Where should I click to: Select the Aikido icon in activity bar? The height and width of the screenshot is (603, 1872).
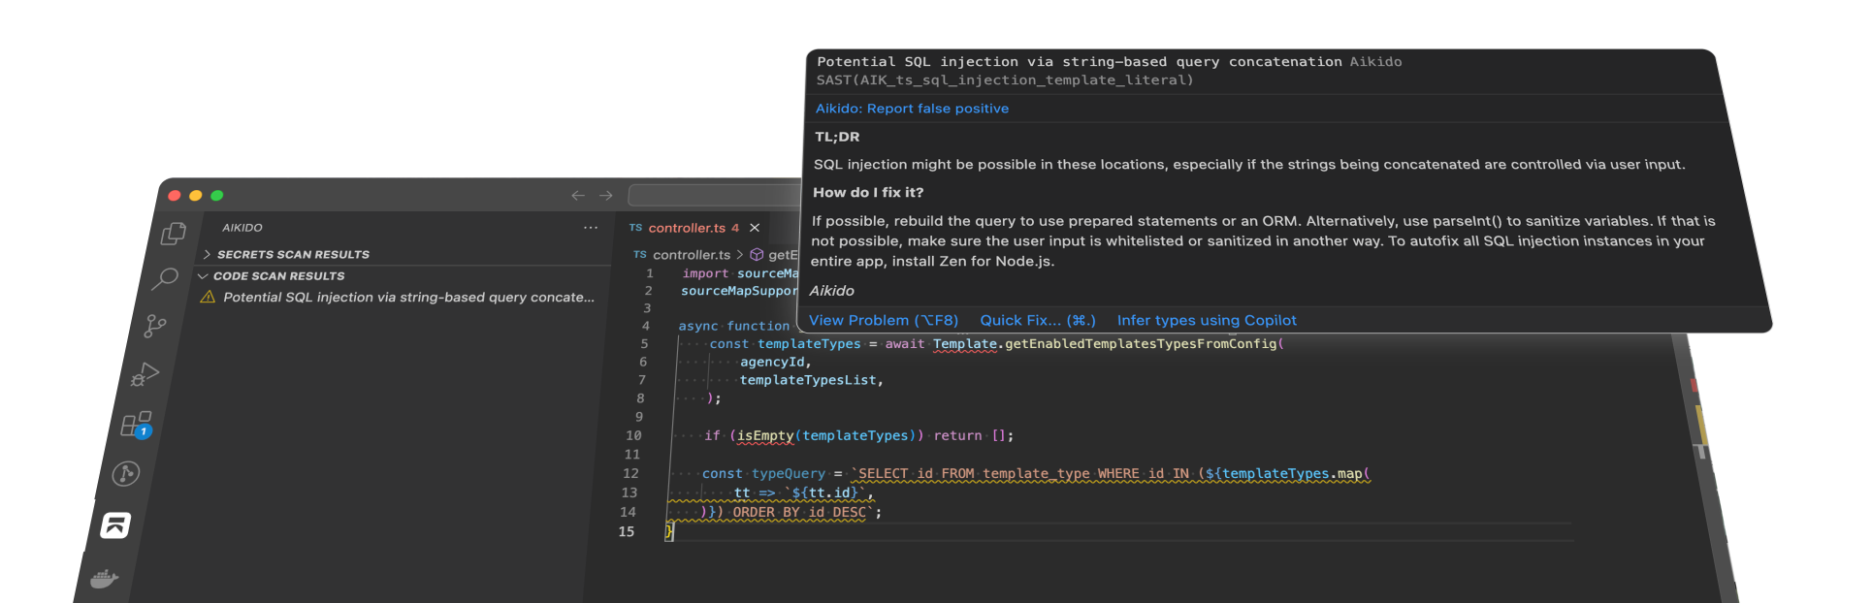click(x=115, y=524)
